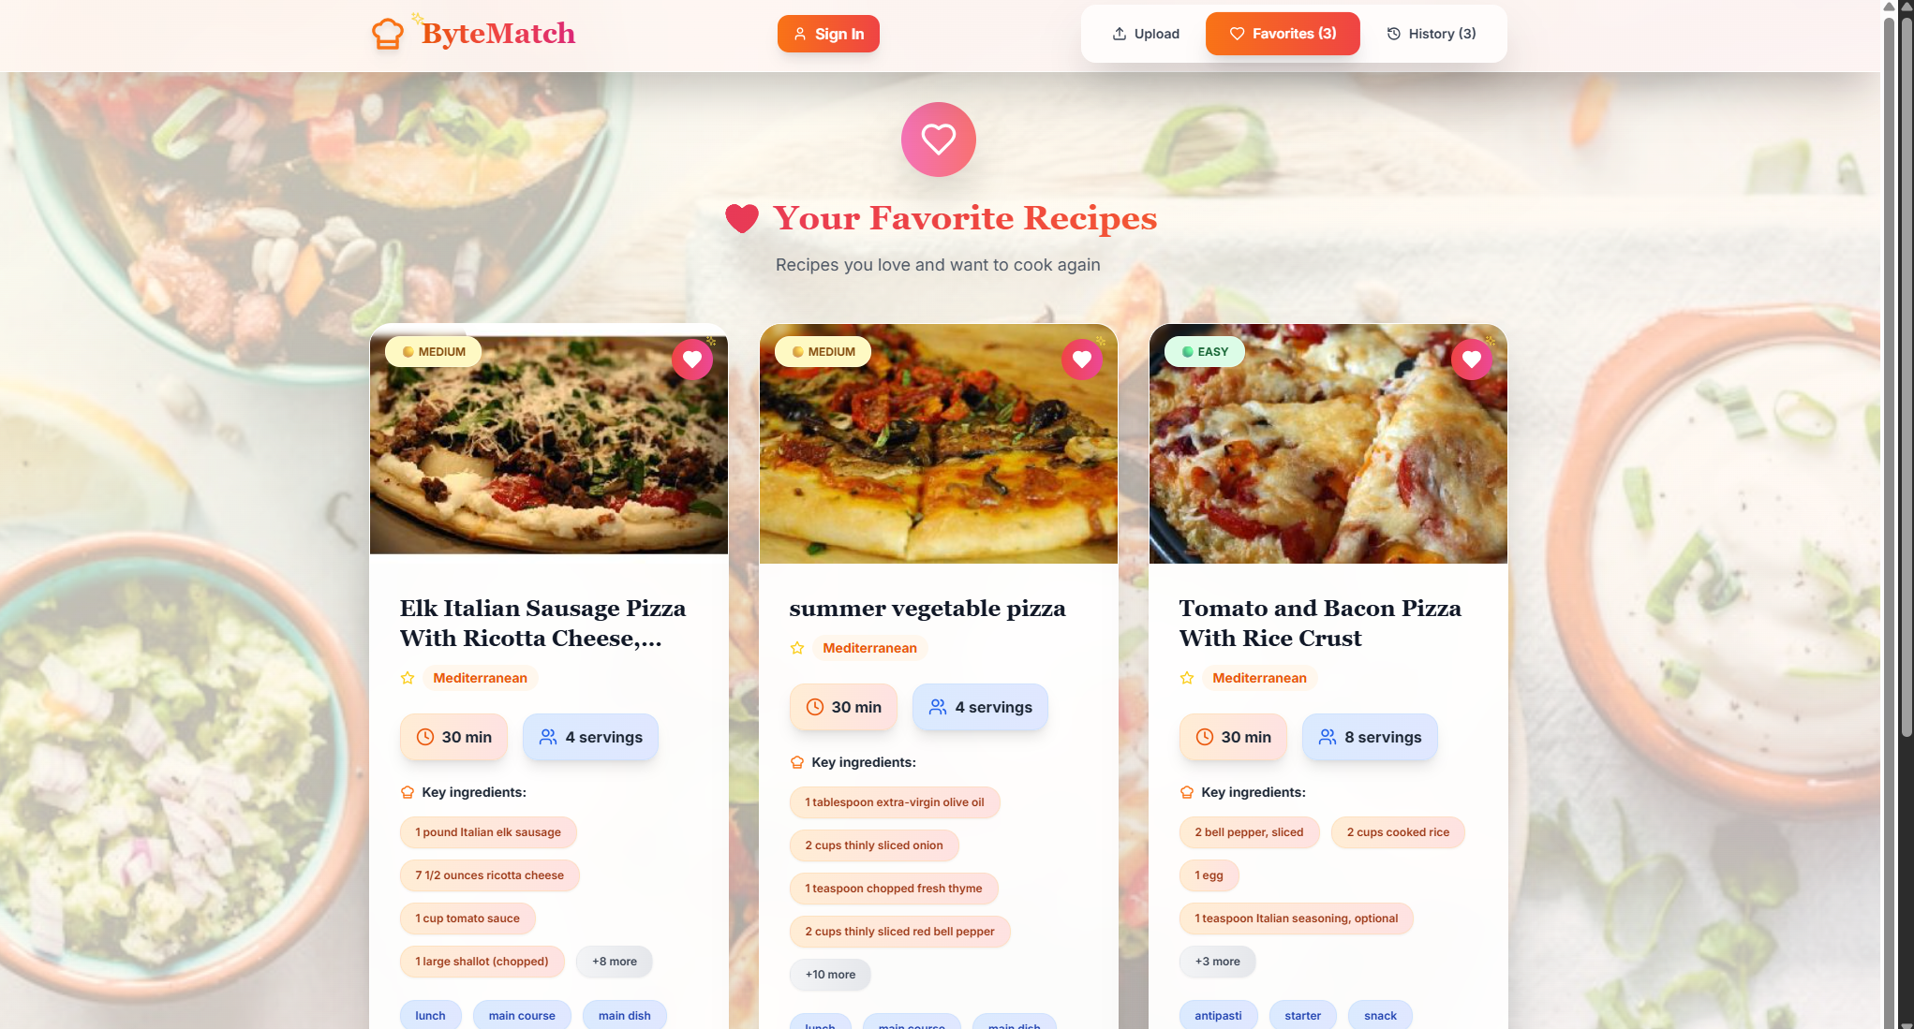
Task: Open the Favorites (3) tab
Action: click(x=1283, y=34)
